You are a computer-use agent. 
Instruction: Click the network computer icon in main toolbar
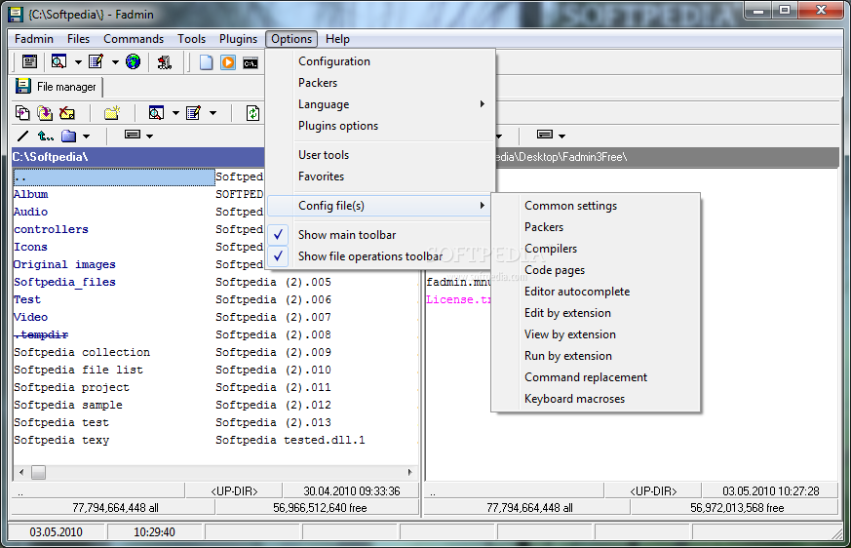(165, 62)
